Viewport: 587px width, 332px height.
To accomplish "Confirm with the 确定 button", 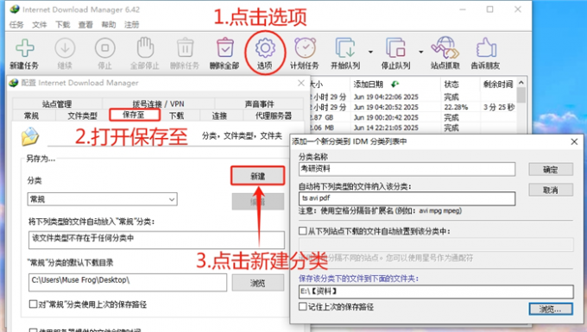I will pyautogui.click(x=551, y=170).
